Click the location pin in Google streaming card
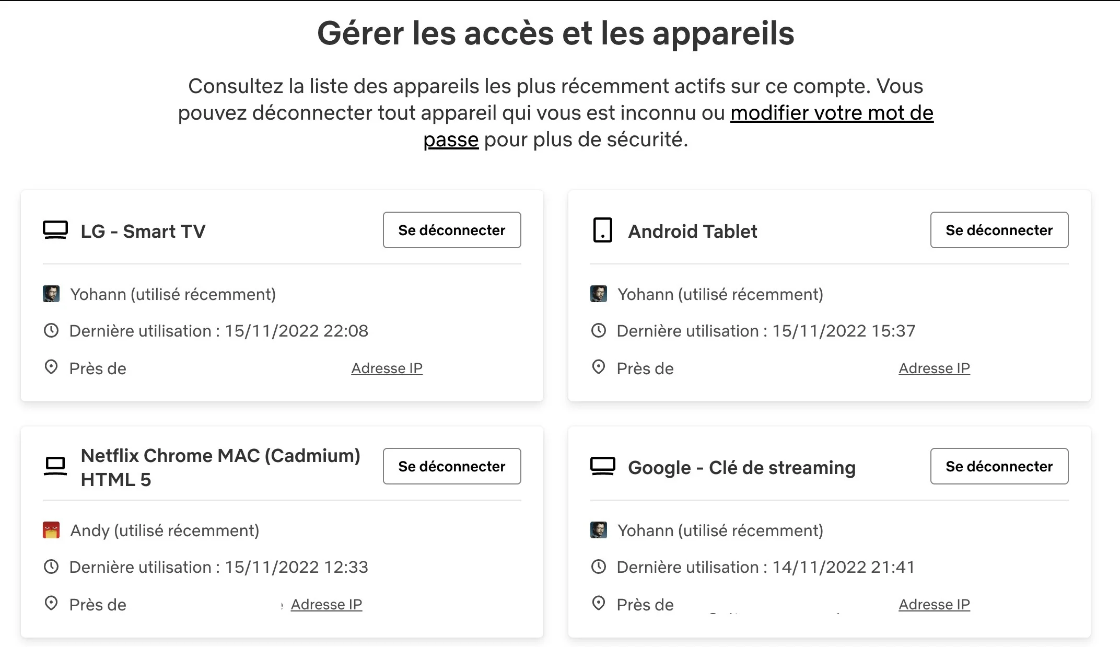Image resolution: width=1120 pixels, height=647 pixels. click(x=599, y=603)
